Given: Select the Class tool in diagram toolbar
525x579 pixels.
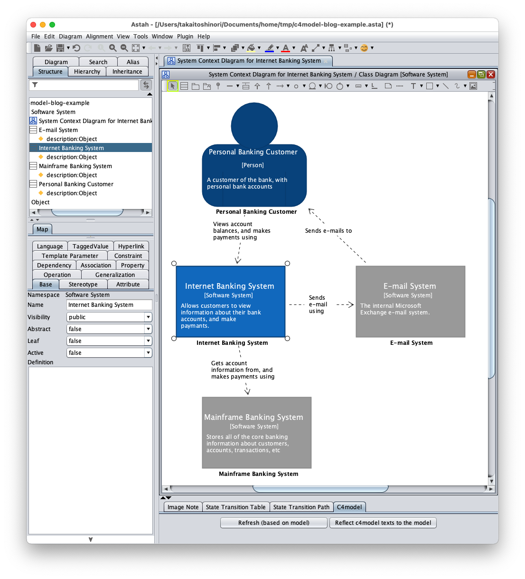Looking at the screenshot, I should (184, 86).
